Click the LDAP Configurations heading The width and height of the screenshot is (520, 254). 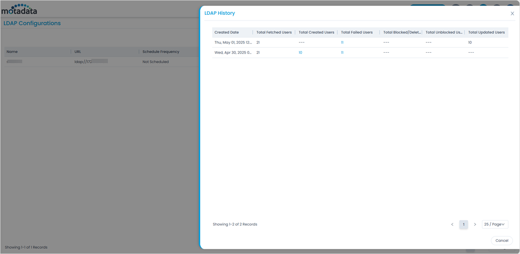[32, 23]
